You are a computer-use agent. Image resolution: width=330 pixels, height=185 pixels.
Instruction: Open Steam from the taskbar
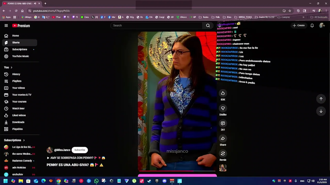pyautogui.click(x=149, y=181)
